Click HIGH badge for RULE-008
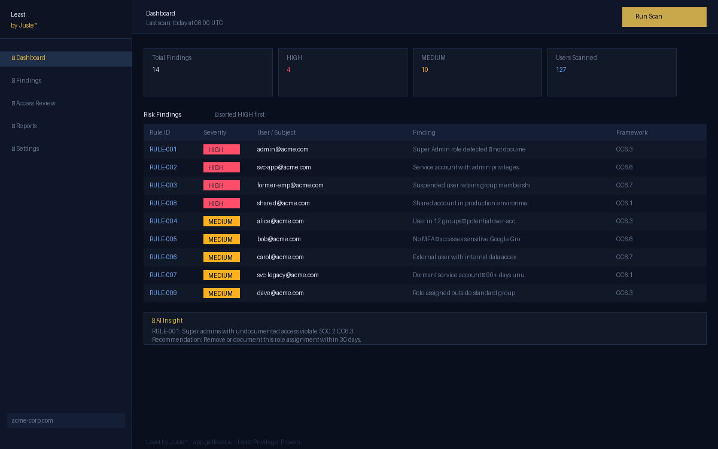The image size is (718, 449). pyautogui.click(x=221, y=204)
